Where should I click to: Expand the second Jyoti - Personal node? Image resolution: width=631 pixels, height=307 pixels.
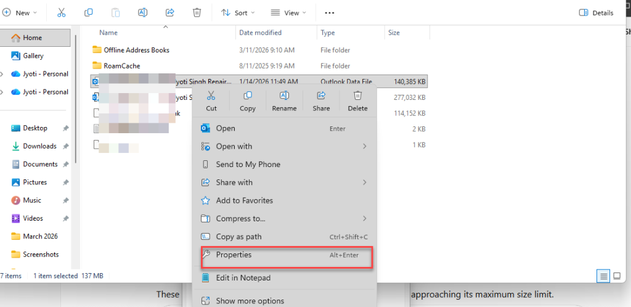point(2,92)
